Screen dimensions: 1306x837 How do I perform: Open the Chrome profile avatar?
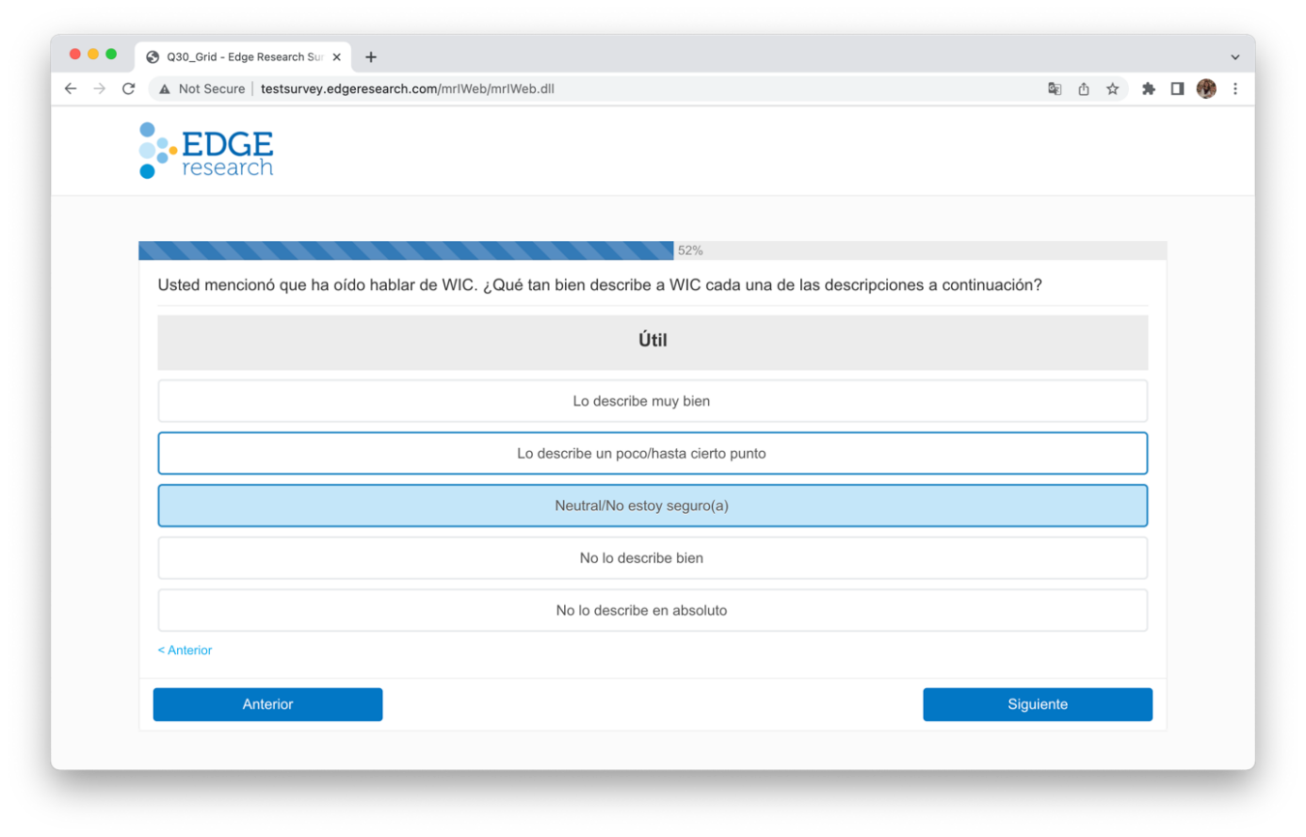(1206, 89)
